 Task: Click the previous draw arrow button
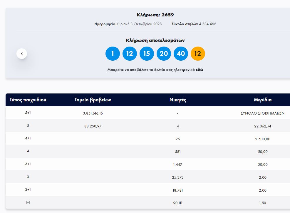[x=22, y=54]
